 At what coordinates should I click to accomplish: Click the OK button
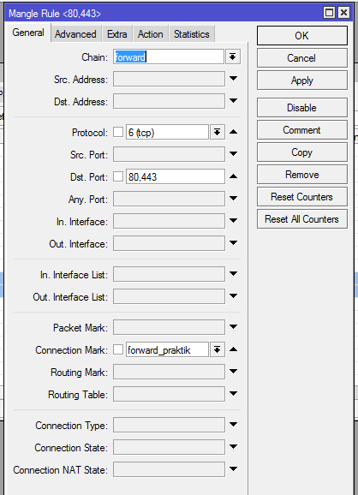(302, 36)
